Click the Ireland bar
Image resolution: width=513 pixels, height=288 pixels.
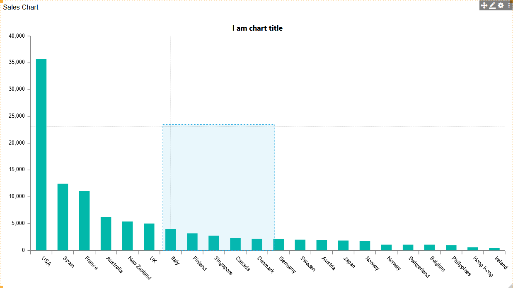(494, 249)
